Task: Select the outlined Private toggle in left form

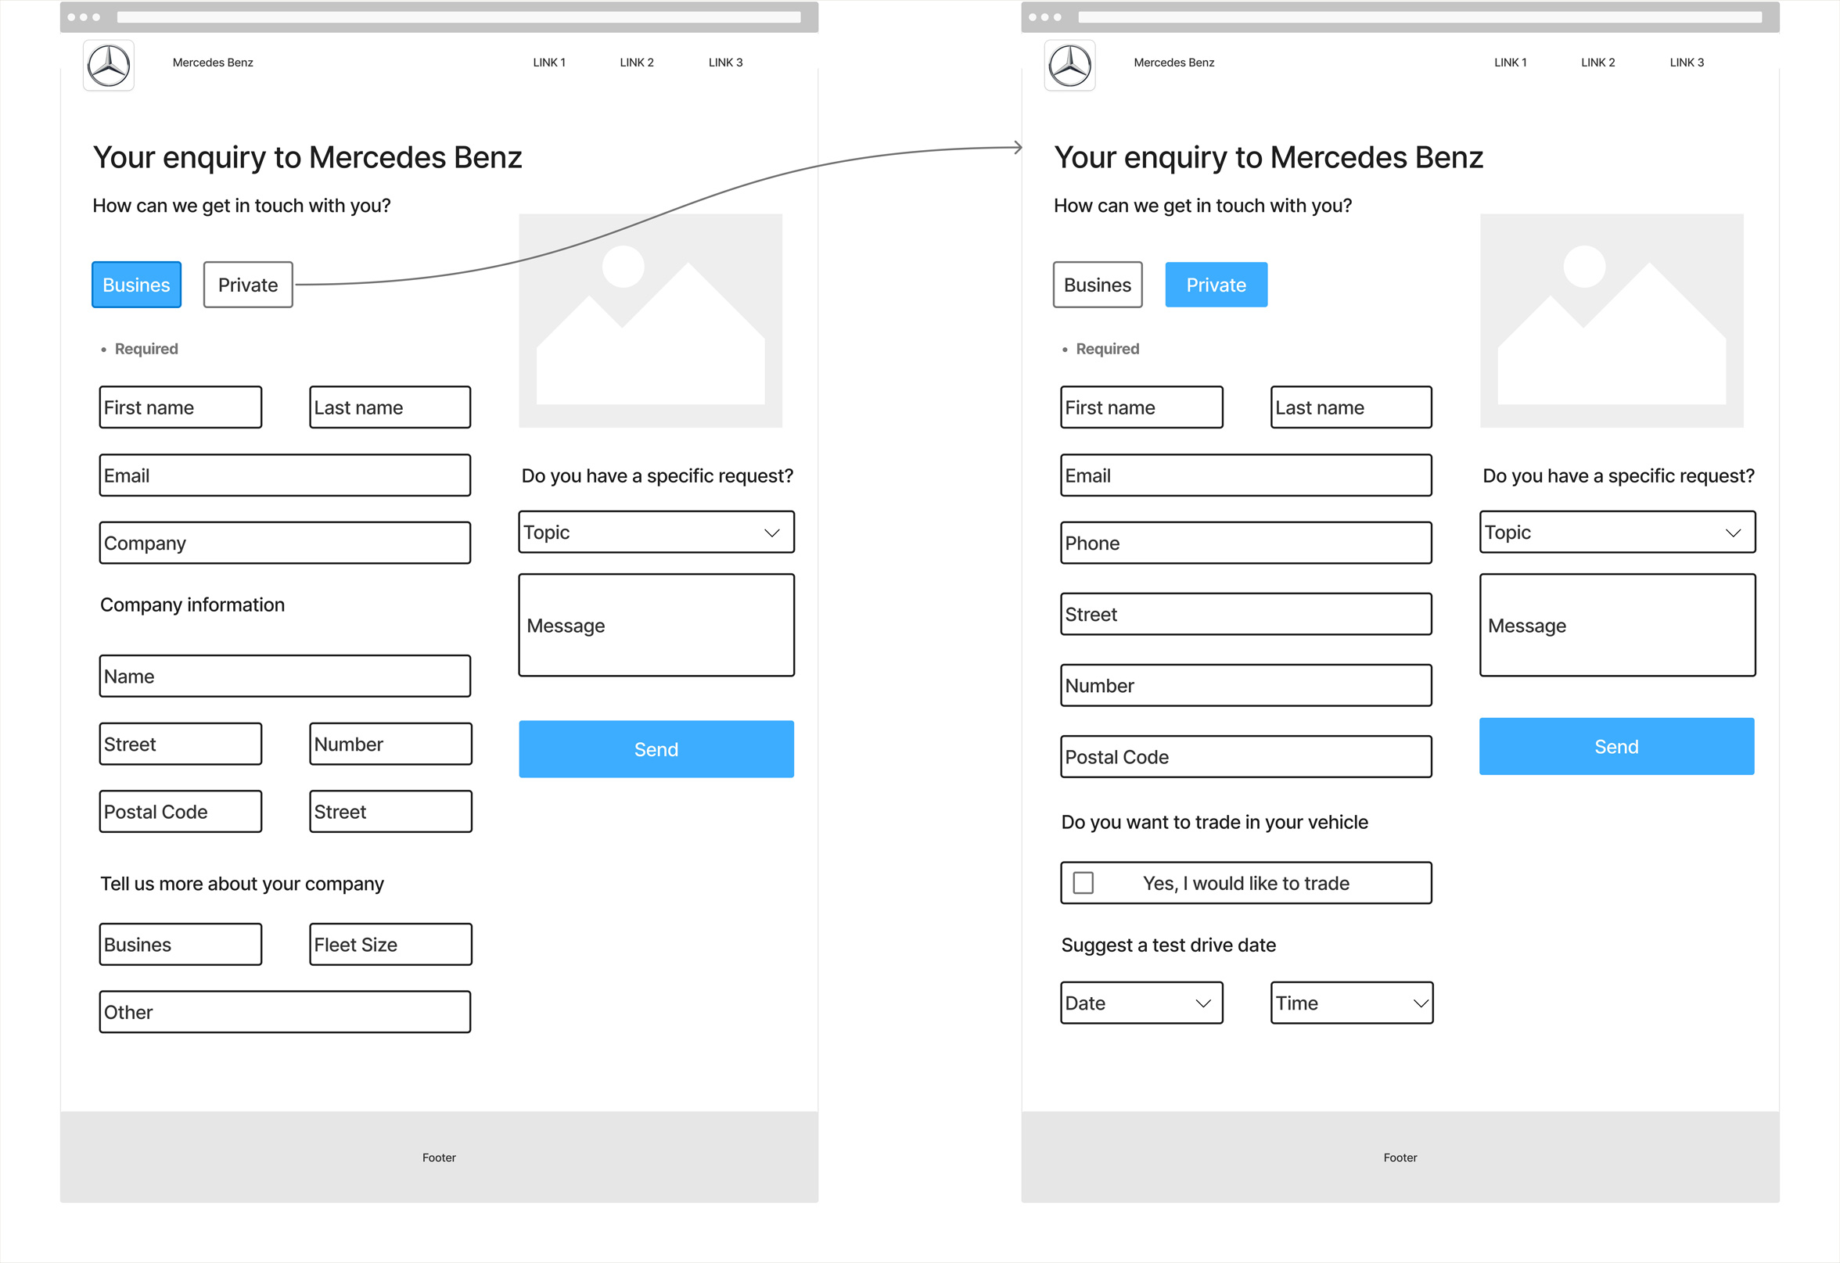Action: click(x=248, y=285)
